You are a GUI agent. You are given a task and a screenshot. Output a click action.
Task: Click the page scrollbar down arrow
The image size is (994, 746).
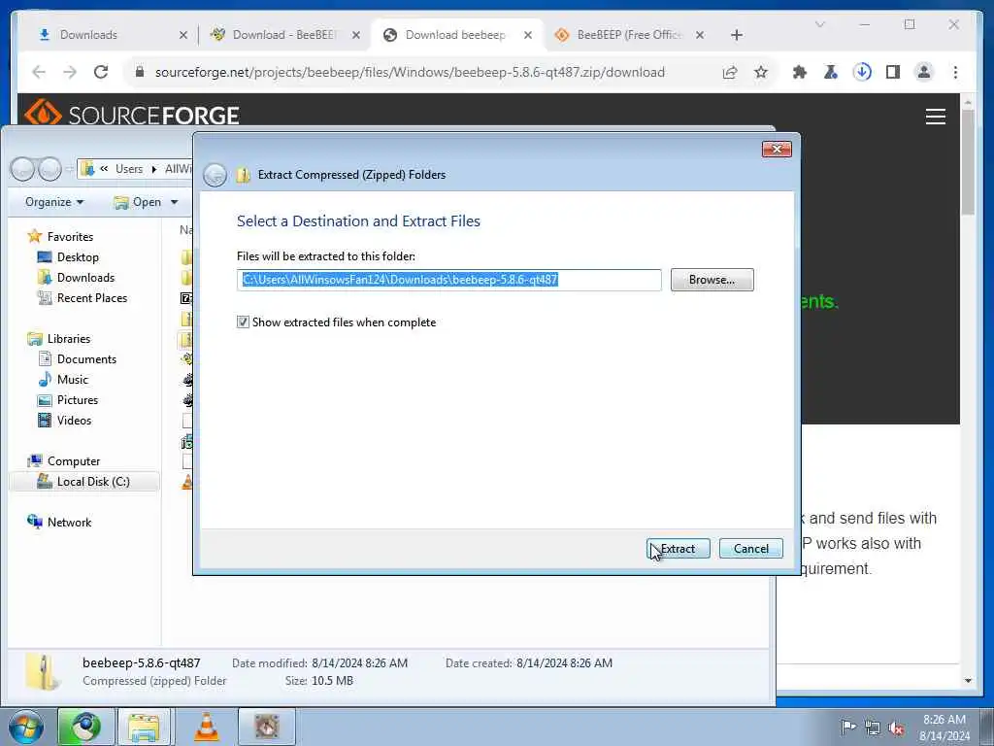click(968, 681)
